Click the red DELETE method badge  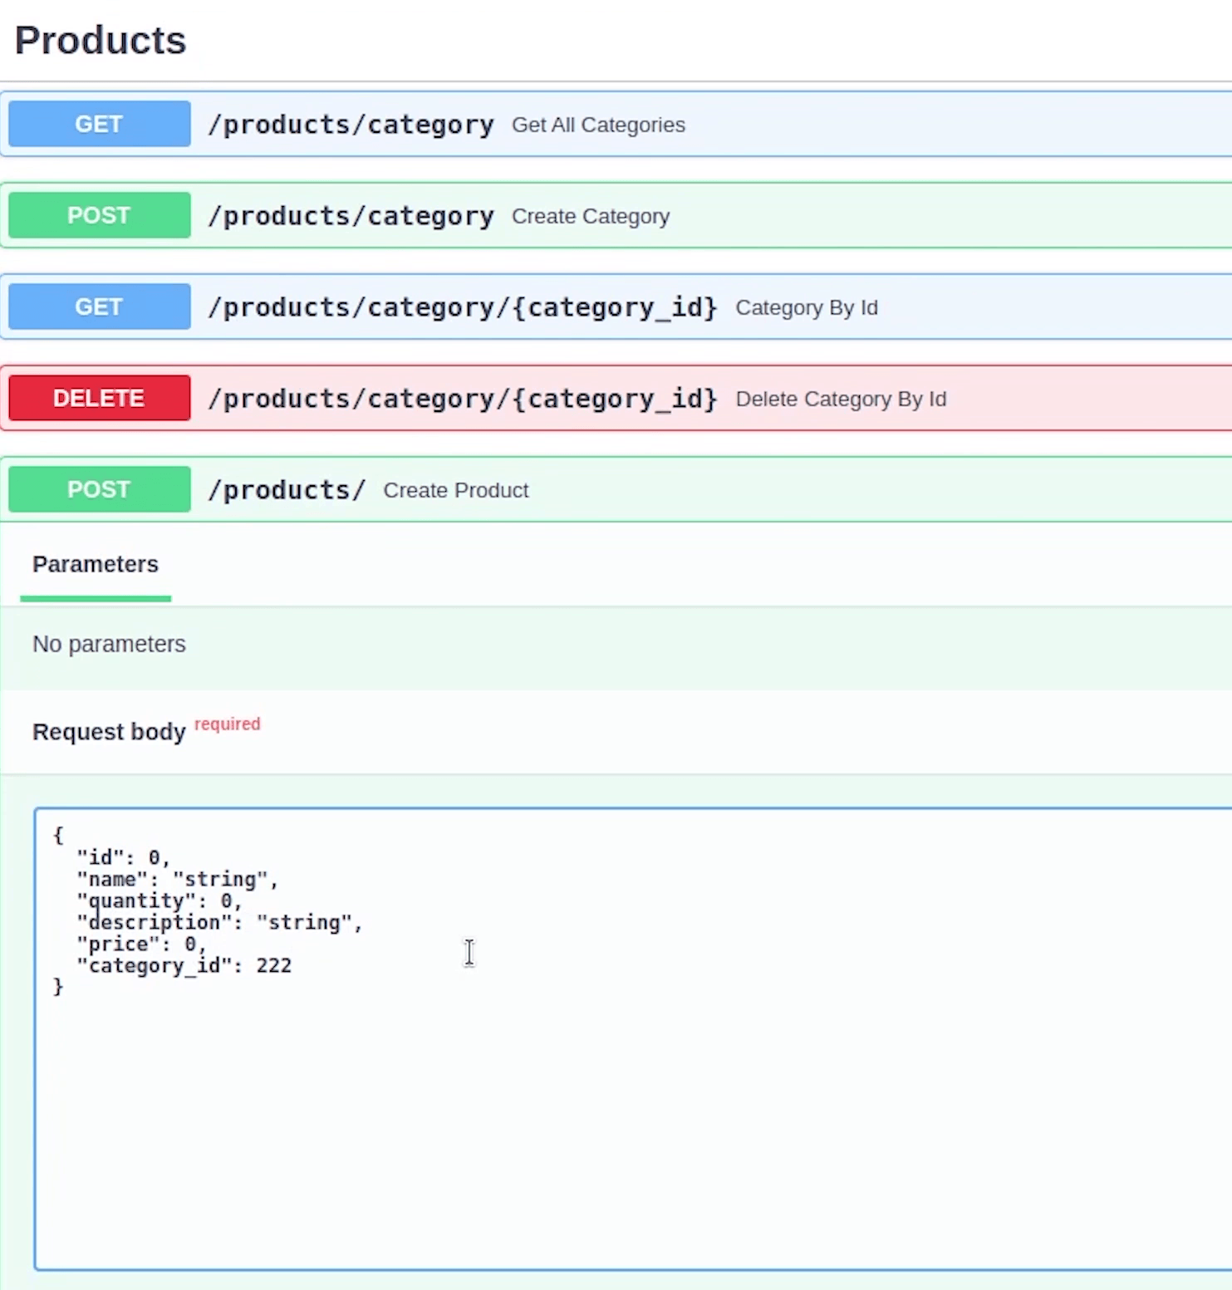click(x=99, y=398)
